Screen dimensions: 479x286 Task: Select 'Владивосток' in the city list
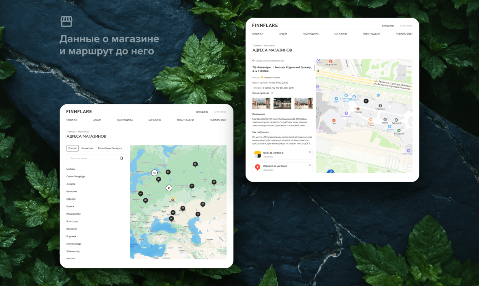(x=74, y=214)
